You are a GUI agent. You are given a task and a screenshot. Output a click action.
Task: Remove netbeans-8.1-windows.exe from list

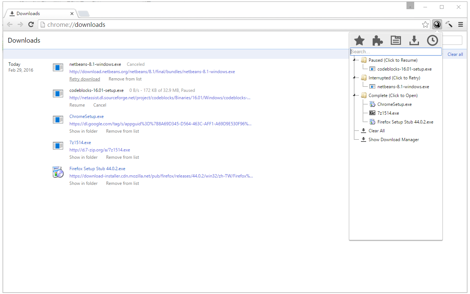pyautogui.click(x=125, y=79)
